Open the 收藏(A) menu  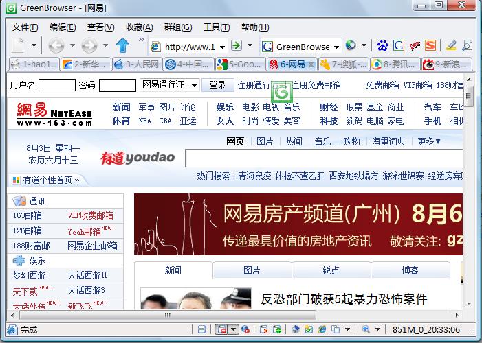pos(140,27)
